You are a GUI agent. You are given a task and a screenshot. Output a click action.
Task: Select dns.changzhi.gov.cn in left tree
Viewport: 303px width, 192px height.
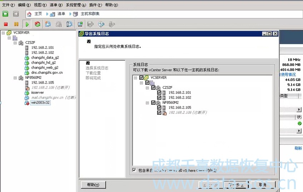pyautogui.click(x=47, y=73)
